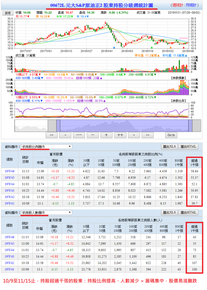
Task: Click the 半年:17.22 half-year average legend
Action: coord(65,16)
